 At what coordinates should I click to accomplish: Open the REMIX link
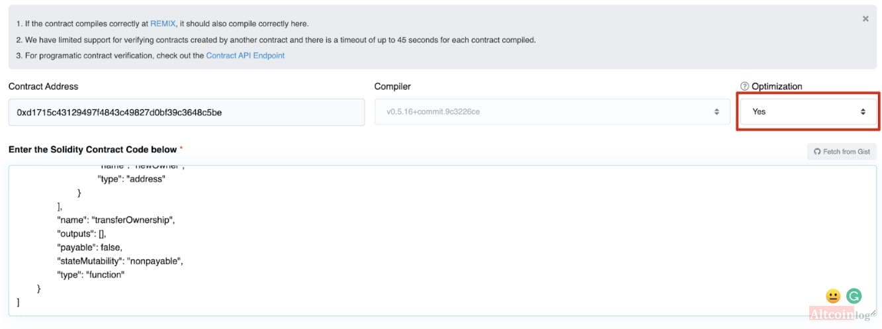click(x=163, y=24)
